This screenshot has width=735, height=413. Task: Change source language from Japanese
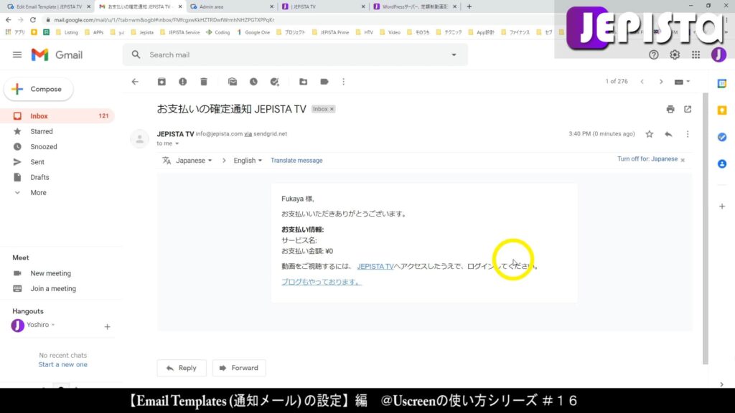[194, 161]
